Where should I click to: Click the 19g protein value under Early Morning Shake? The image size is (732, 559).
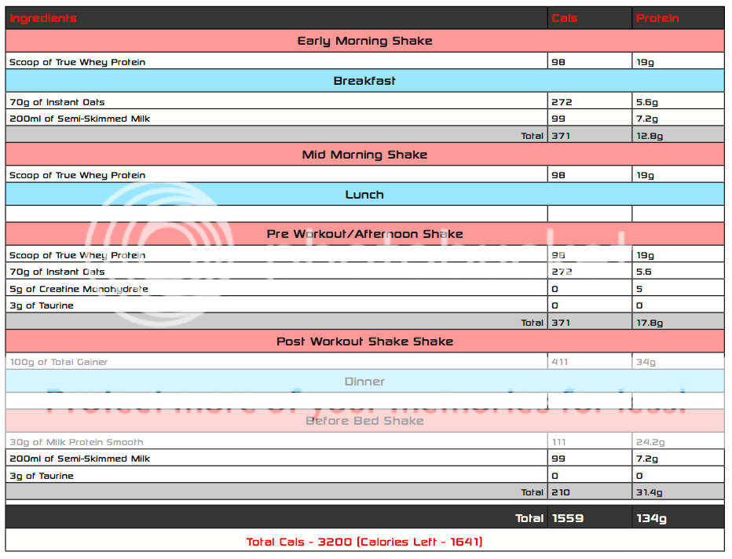point(645,62)
